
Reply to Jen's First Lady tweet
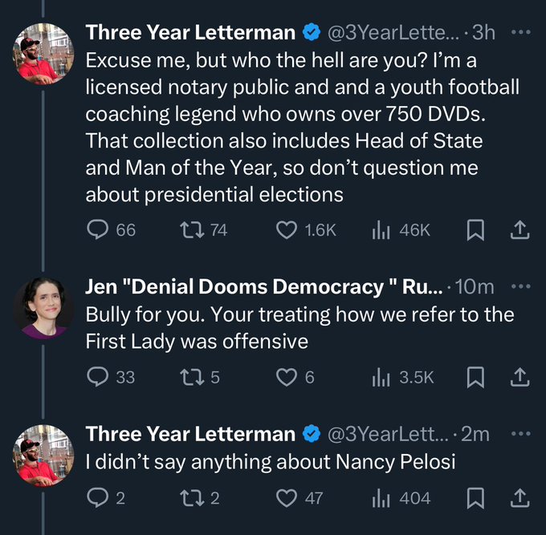point(98,376)
